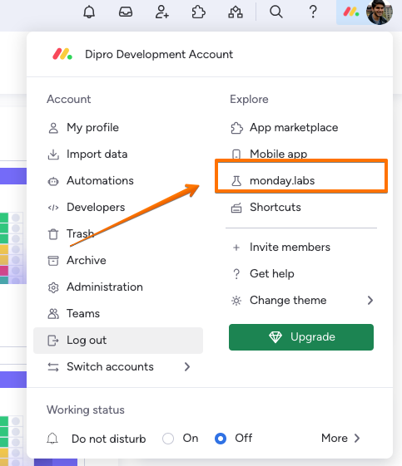Click the monday.labs flask icon

pos(236,181)
